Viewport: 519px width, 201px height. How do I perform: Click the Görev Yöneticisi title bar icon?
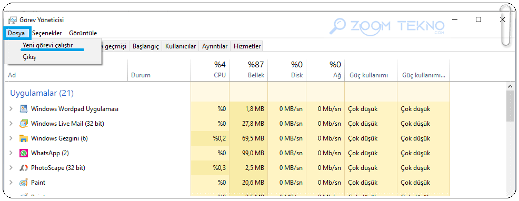[x=12, y=20]
